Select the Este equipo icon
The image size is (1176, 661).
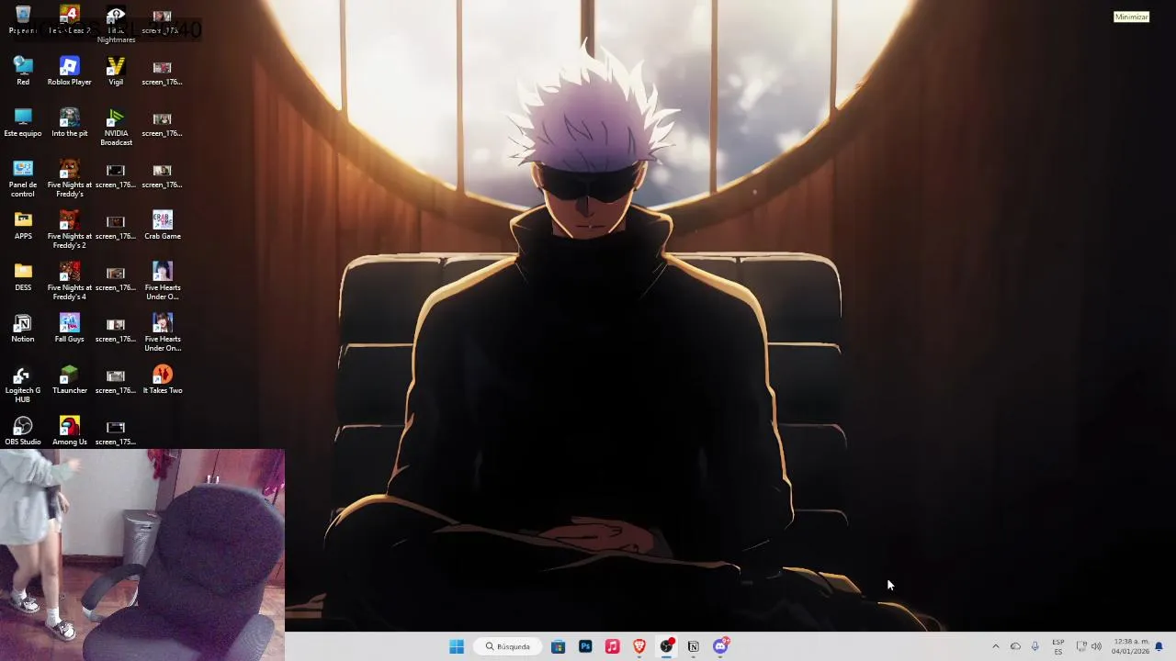[x=23, y=123]
